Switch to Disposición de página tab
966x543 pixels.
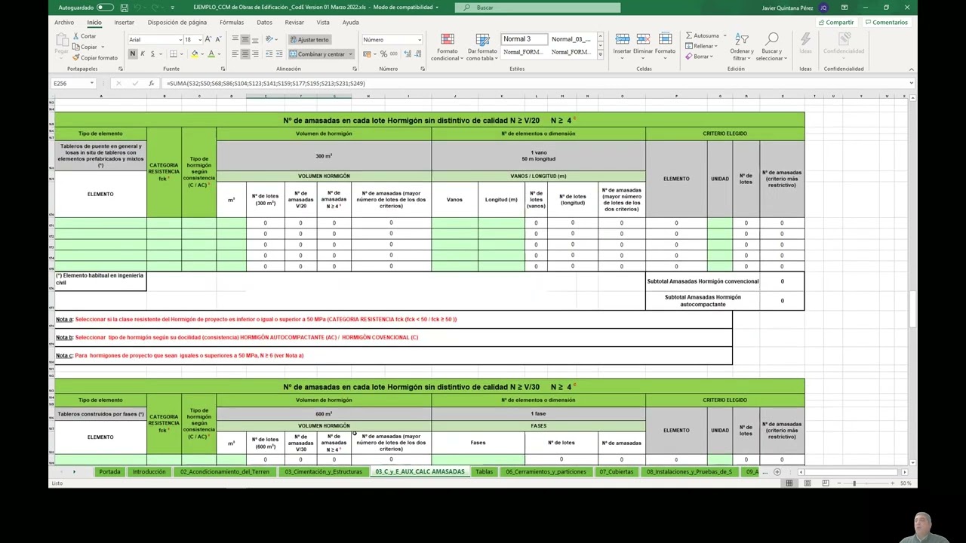coord(177,22)
